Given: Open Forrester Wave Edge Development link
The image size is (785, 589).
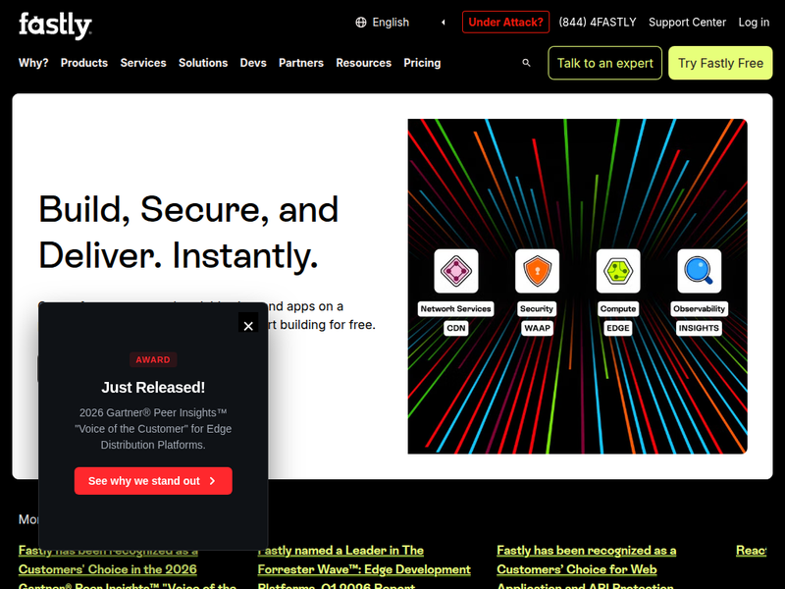Looking at the screenshot, I should [x=364, y=569].
